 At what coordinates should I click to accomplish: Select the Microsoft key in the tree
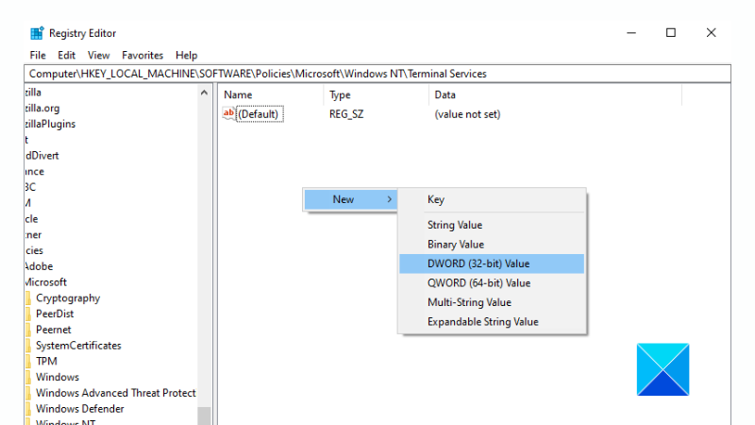pyautogui.click(x=45, y=282)
